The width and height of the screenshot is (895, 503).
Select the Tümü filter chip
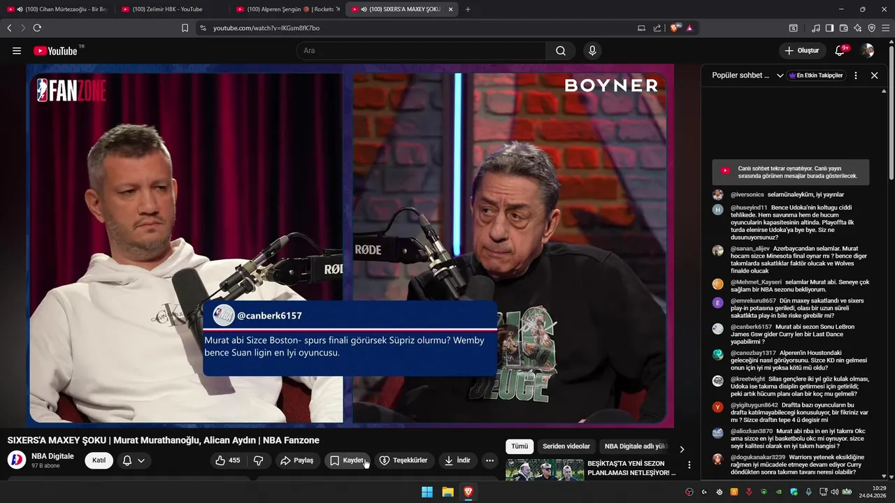pyautogui.click(x=520, y=446)
